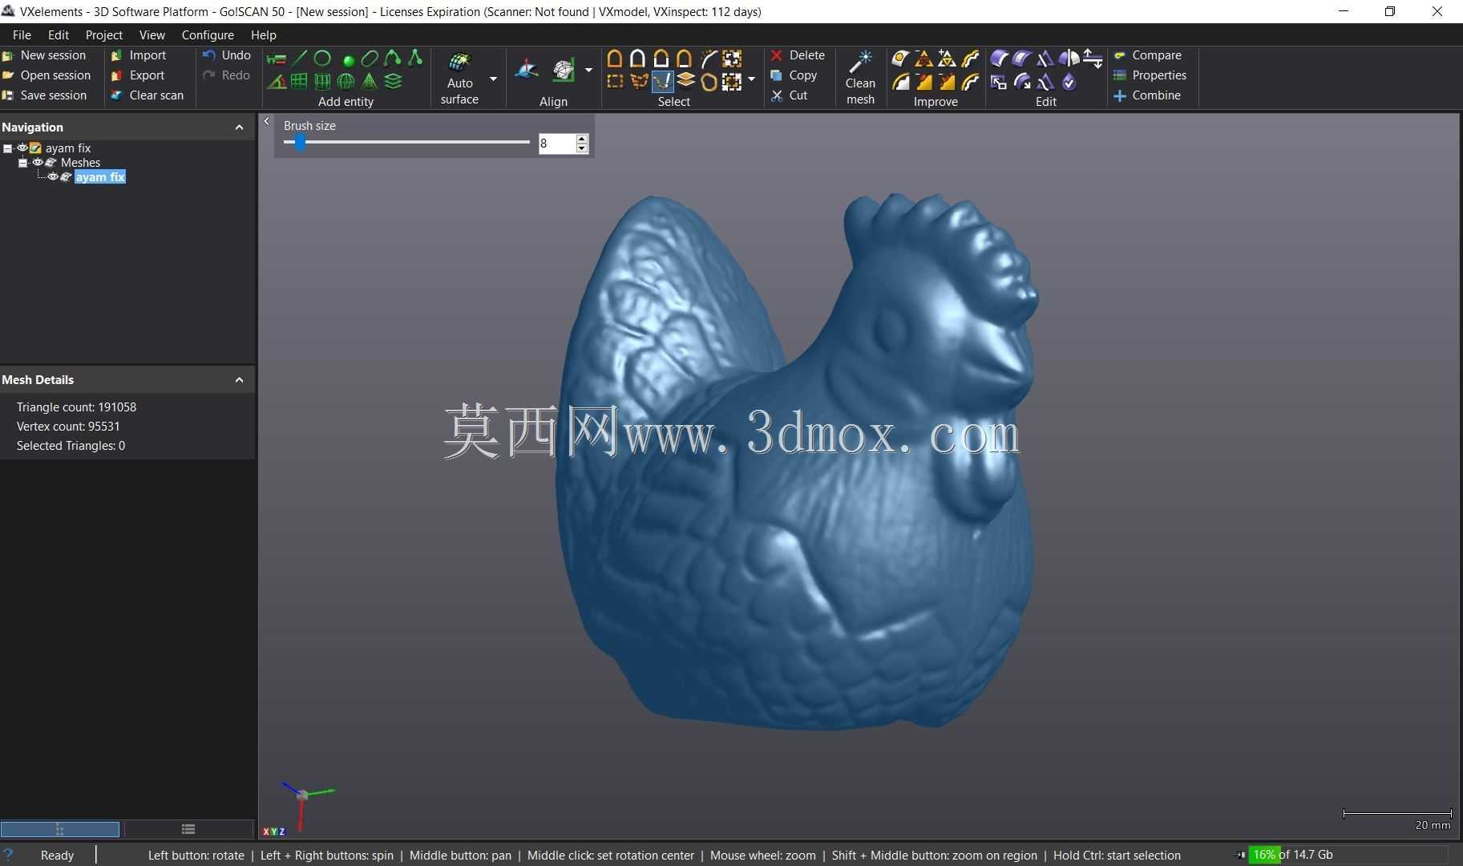Collapse the root ayam fix tree node
The image size is (1463, 866).
[x=7, y=148]
